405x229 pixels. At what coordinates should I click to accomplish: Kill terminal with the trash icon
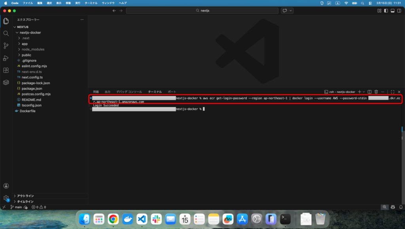tap(376, 92)
